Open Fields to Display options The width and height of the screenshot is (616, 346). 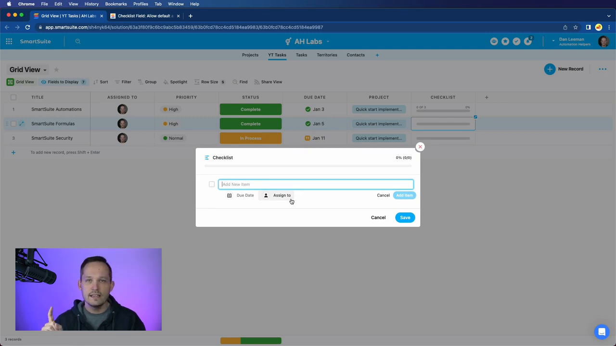click(x=63, y=82)
